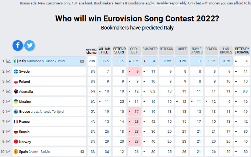Open the Betfair Exchange column header
Image resolution: width=251 pixels, height=157 pixels.
click(x=242, y=50)
